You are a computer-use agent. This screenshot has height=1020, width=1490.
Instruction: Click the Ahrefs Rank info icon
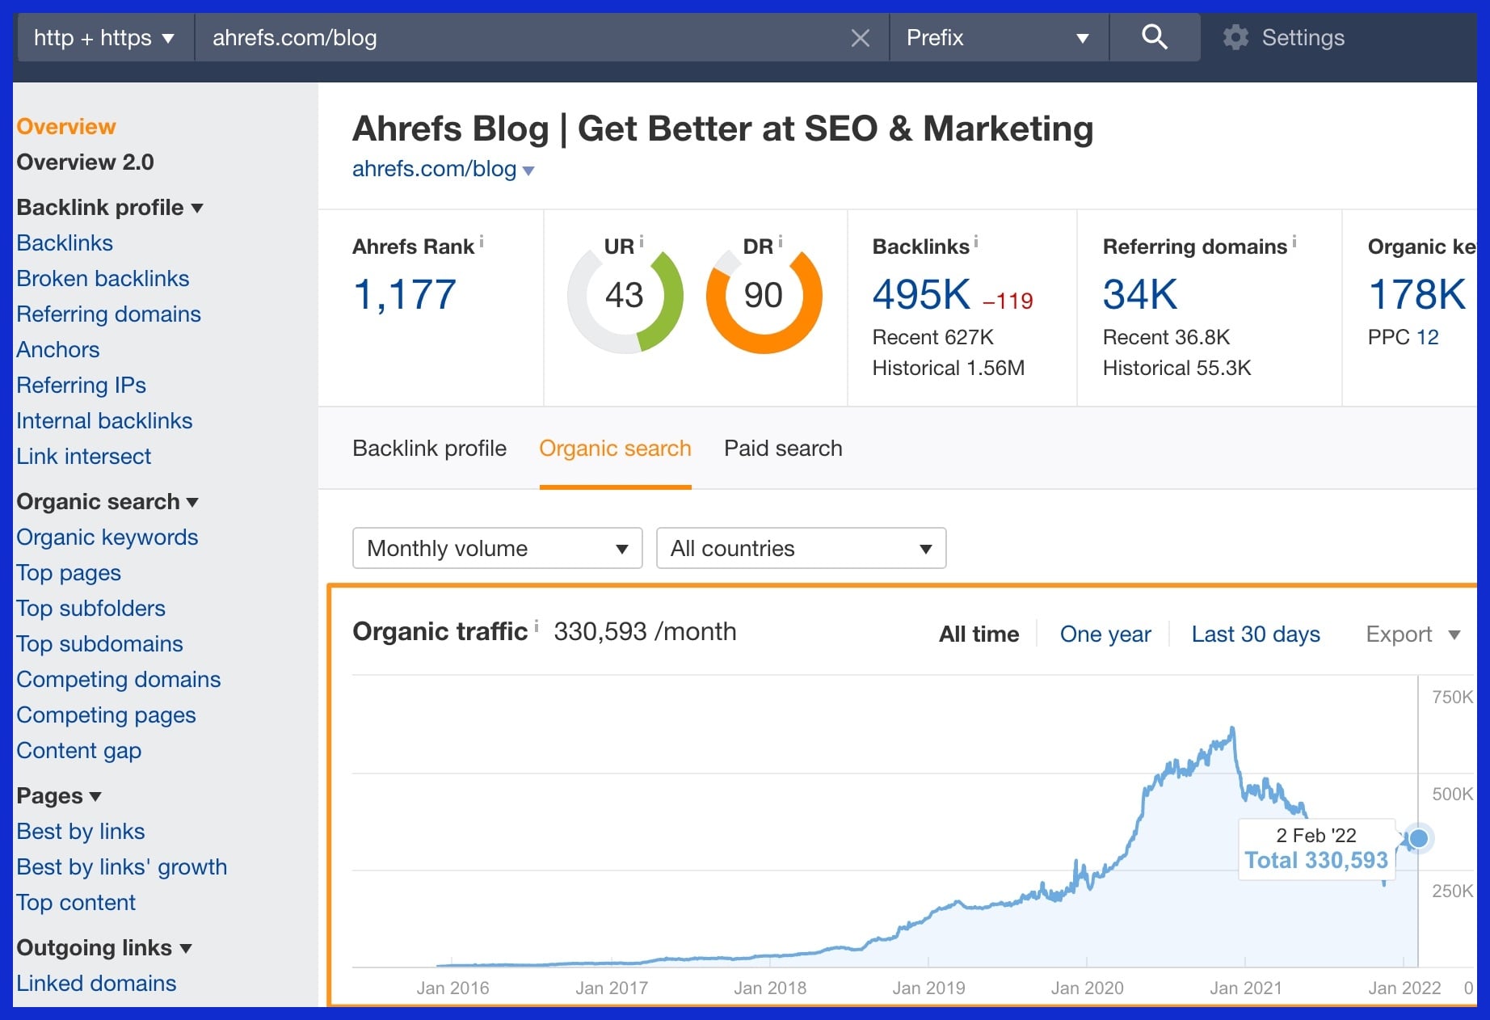(482, 242)
